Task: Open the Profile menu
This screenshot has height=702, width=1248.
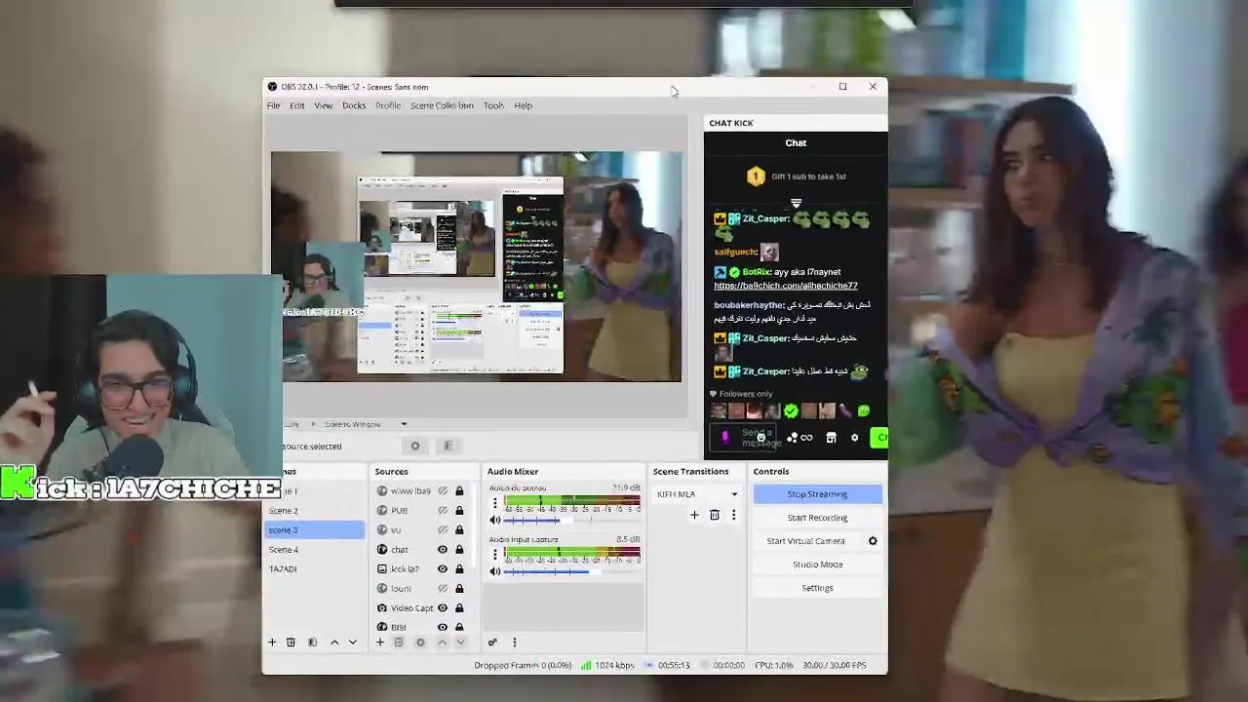Action: point(388,105)
